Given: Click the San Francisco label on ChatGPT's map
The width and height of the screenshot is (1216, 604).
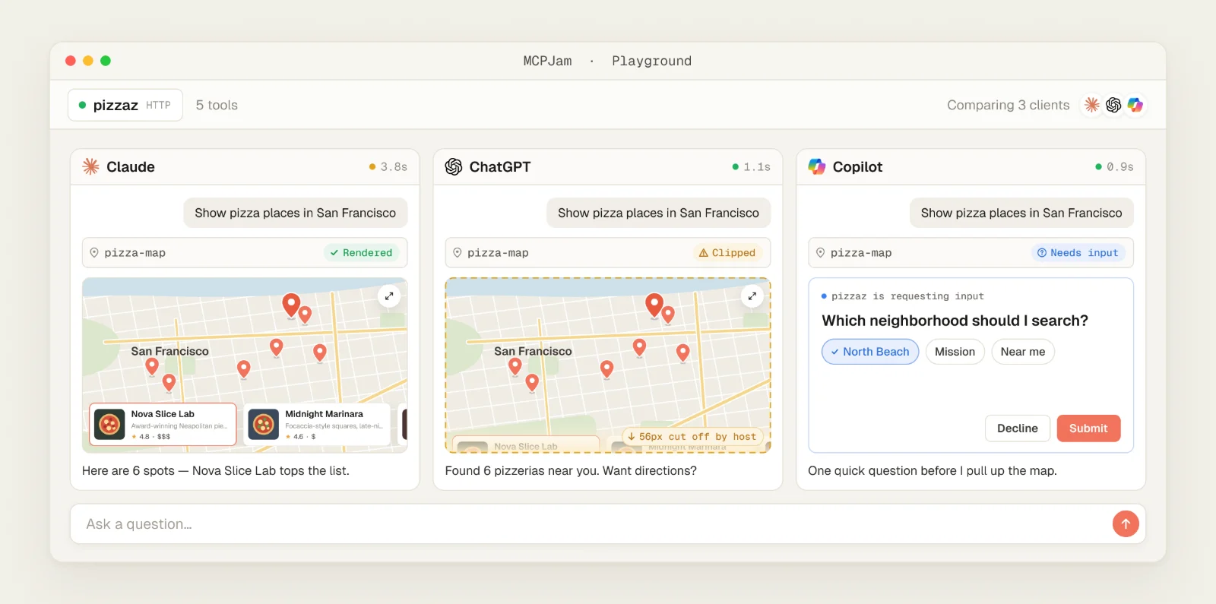Looking at the screenshot, I should click(x=533, y=351).
